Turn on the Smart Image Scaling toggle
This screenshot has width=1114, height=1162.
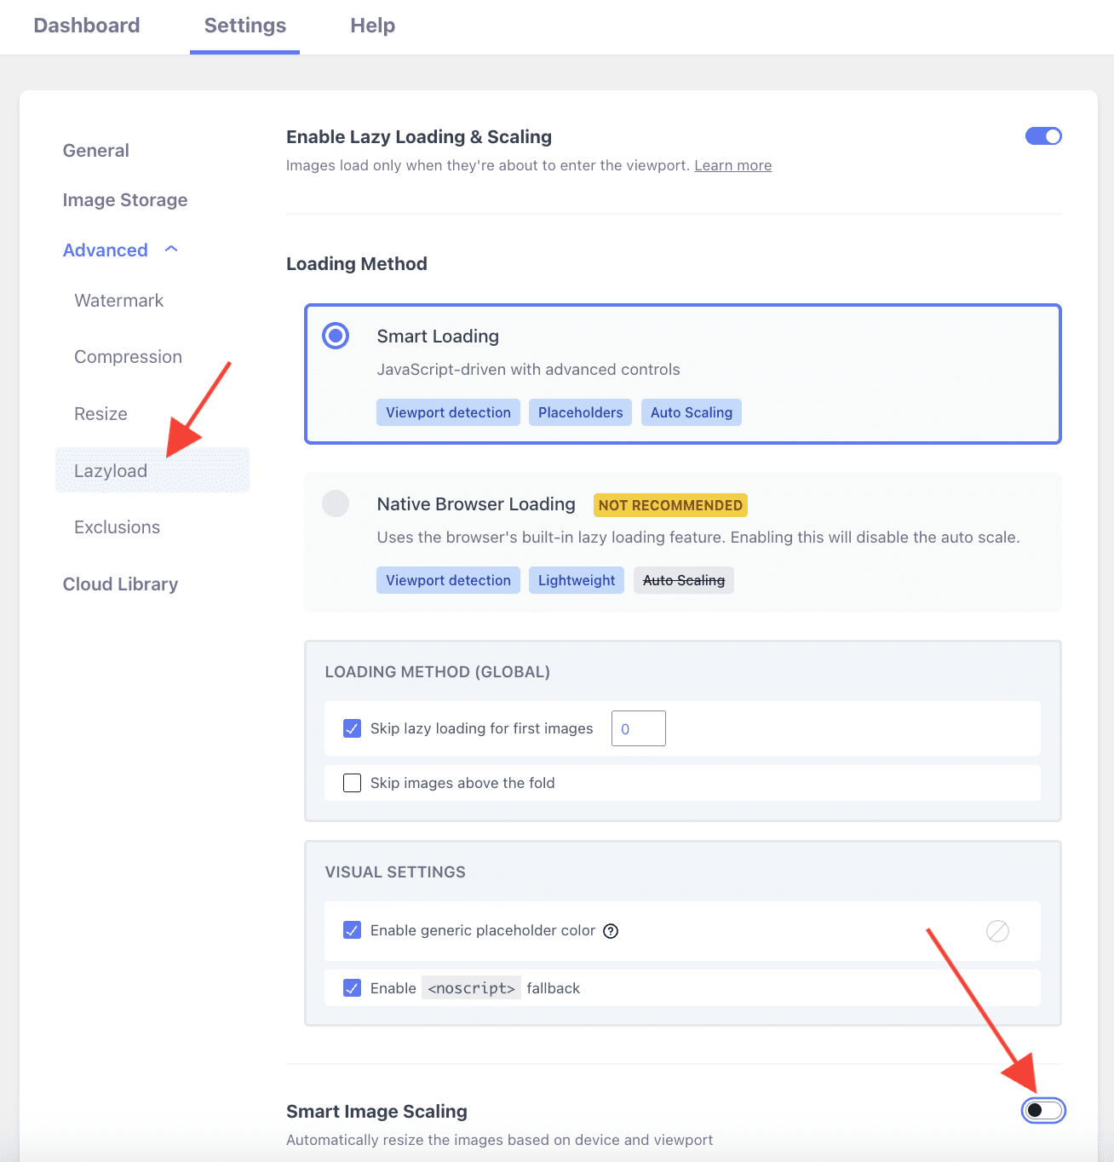click(x=1043, y=1110)
